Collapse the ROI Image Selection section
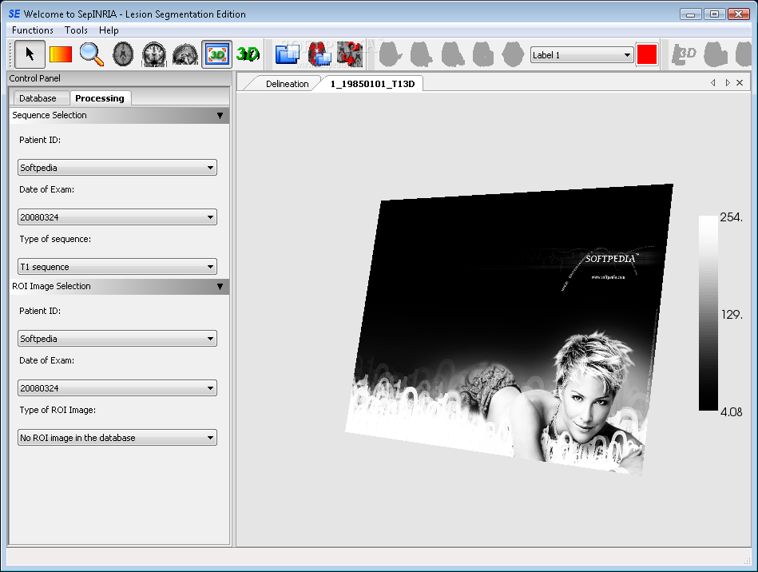 point(220,287)
